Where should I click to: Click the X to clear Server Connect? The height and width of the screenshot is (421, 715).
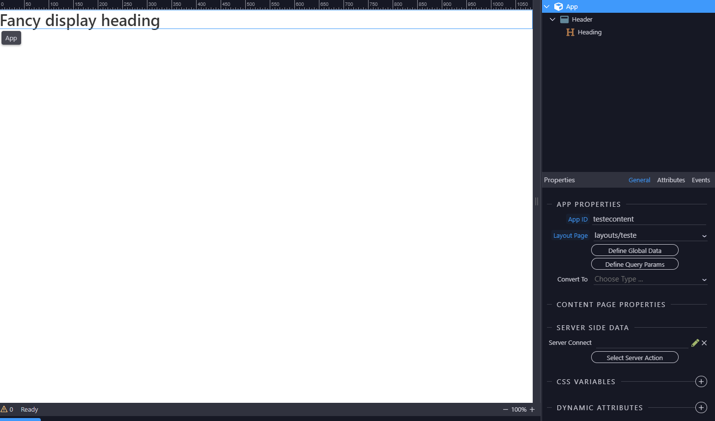(704, 342)
